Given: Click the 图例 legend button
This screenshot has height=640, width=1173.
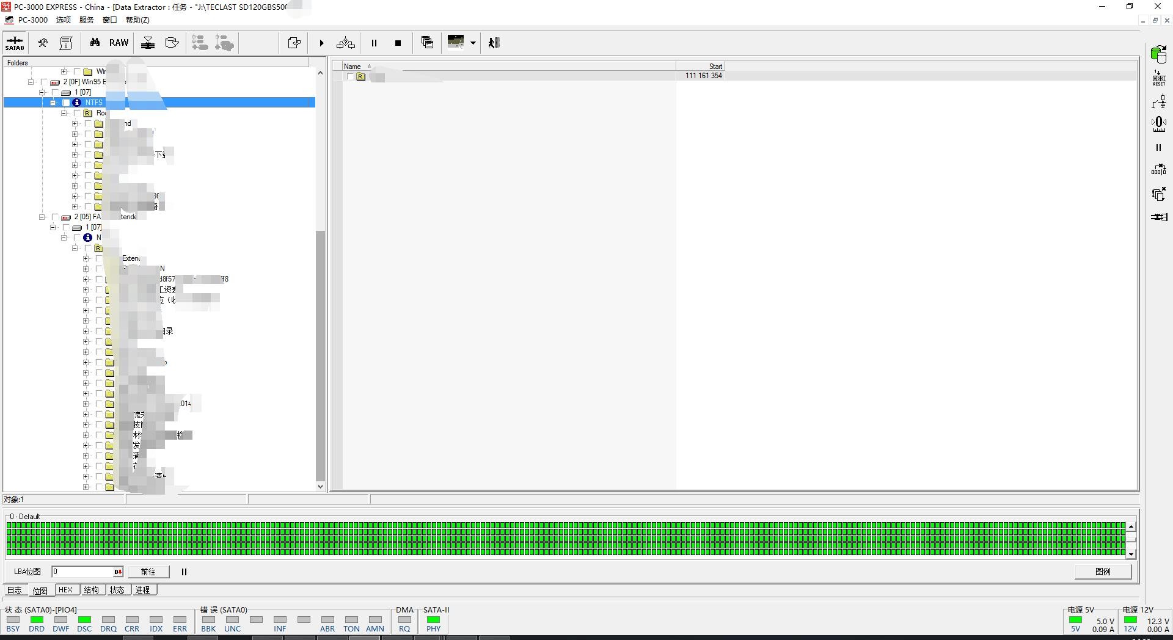Looking at the screenshot, I should (1103, 572).
